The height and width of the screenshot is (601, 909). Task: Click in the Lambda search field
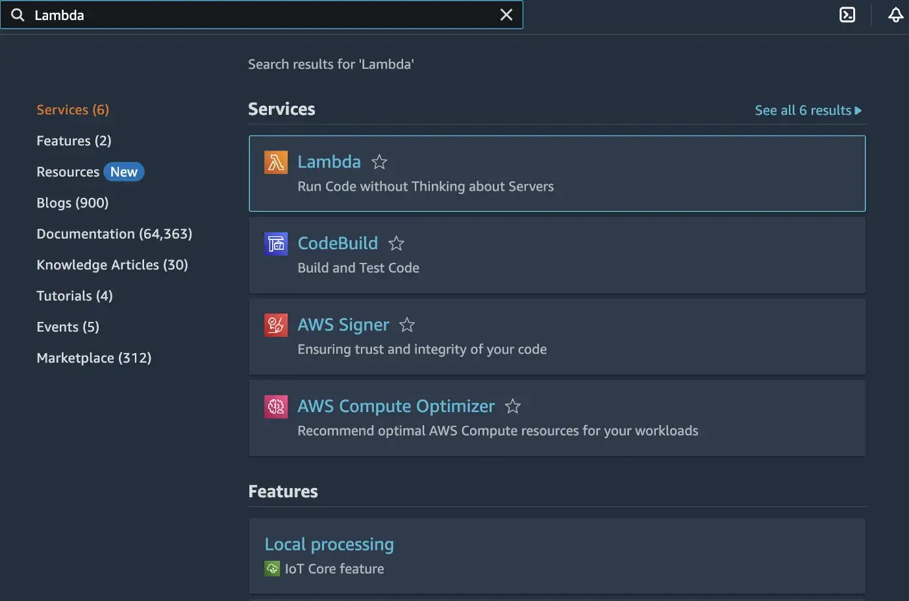[263, 15]
